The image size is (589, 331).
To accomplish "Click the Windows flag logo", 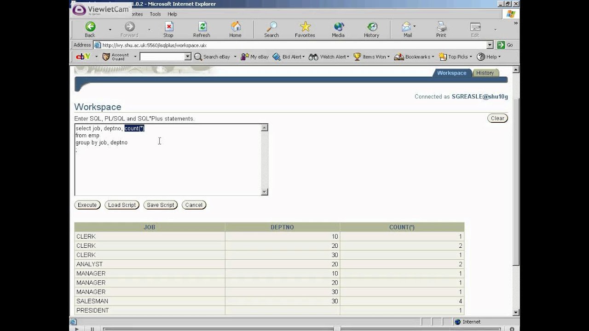I will pos(511,14).
